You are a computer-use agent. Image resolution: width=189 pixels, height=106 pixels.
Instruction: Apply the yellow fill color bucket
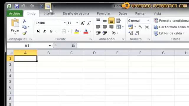point(76,31)
